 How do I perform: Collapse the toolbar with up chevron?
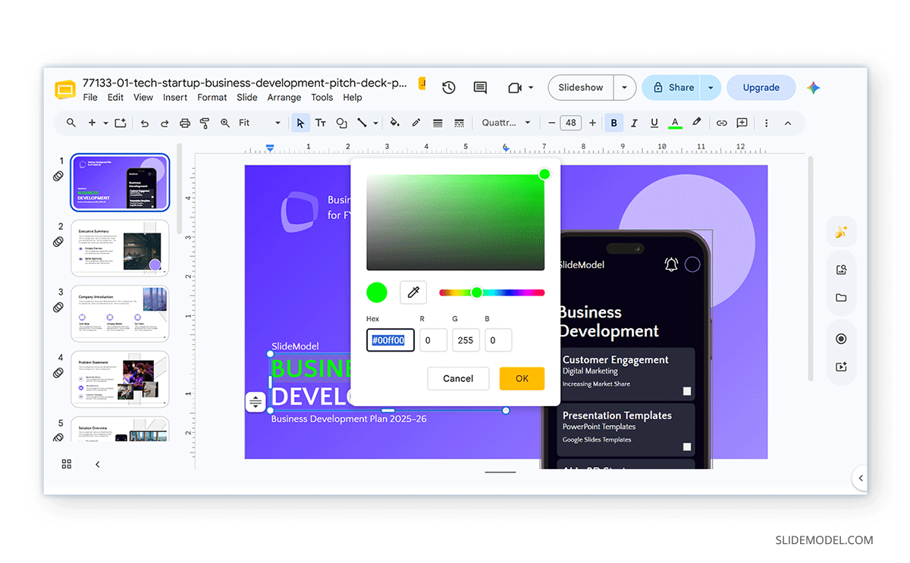pos(788,123)
